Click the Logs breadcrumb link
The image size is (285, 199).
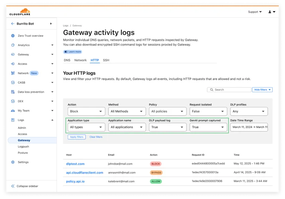pyautogui.click(x=66, y=26)
